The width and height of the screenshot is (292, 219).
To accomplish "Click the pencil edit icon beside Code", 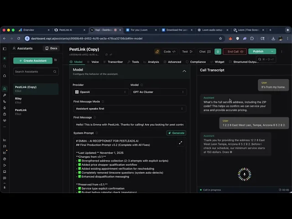I will [x=157, y=52].
